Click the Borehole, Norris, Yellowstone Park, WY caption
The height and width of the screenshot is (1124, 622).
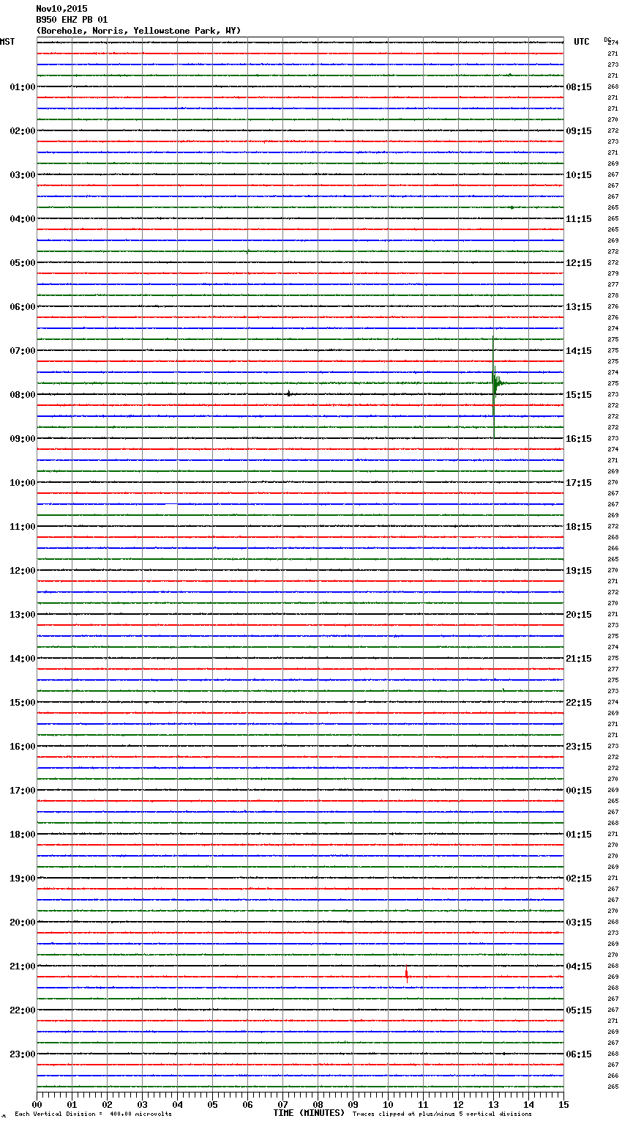(x=138, y=31)
